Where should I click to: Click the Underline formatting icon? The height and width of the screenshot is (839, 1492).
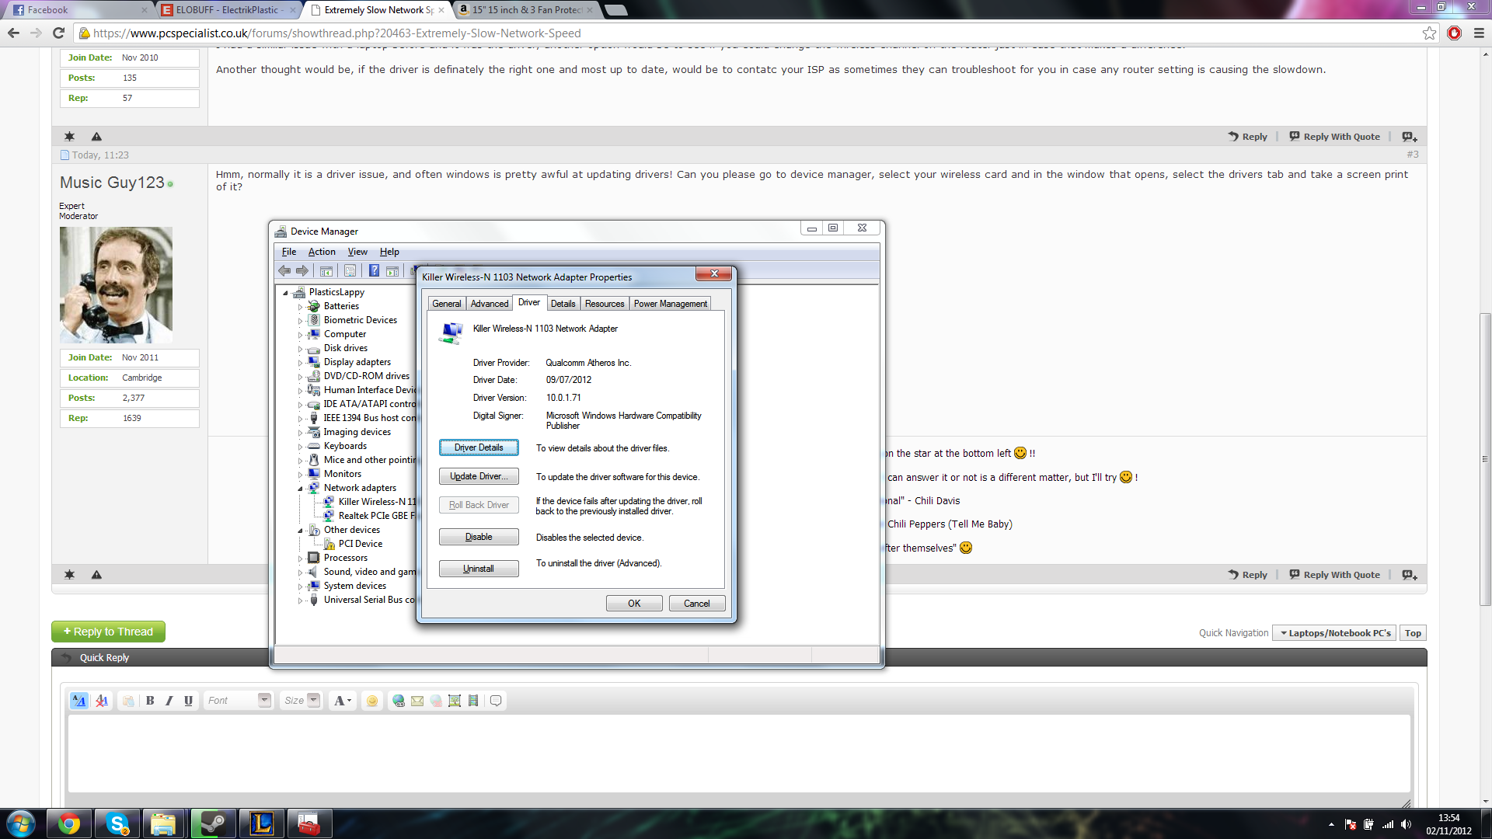(x=188, y=701)
